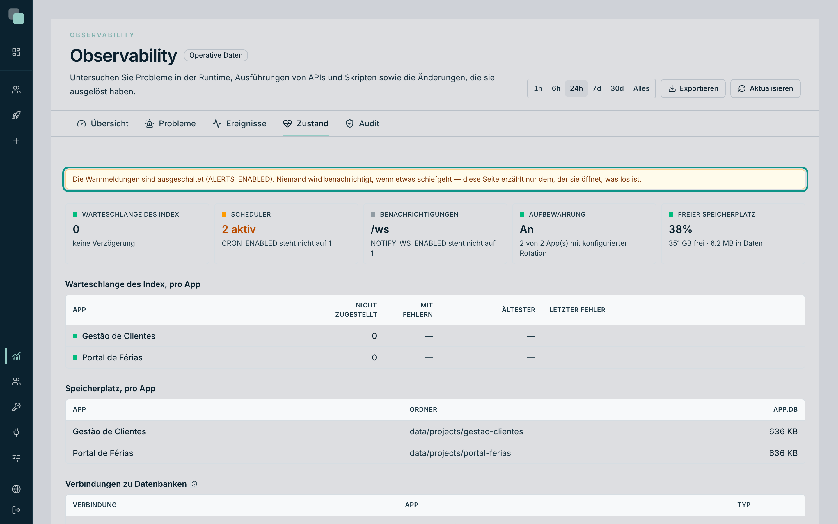Select the Gestão de Clientes queue row
Image resolution: width=838 pixels, height=524 pixels.
click(435, 336)
